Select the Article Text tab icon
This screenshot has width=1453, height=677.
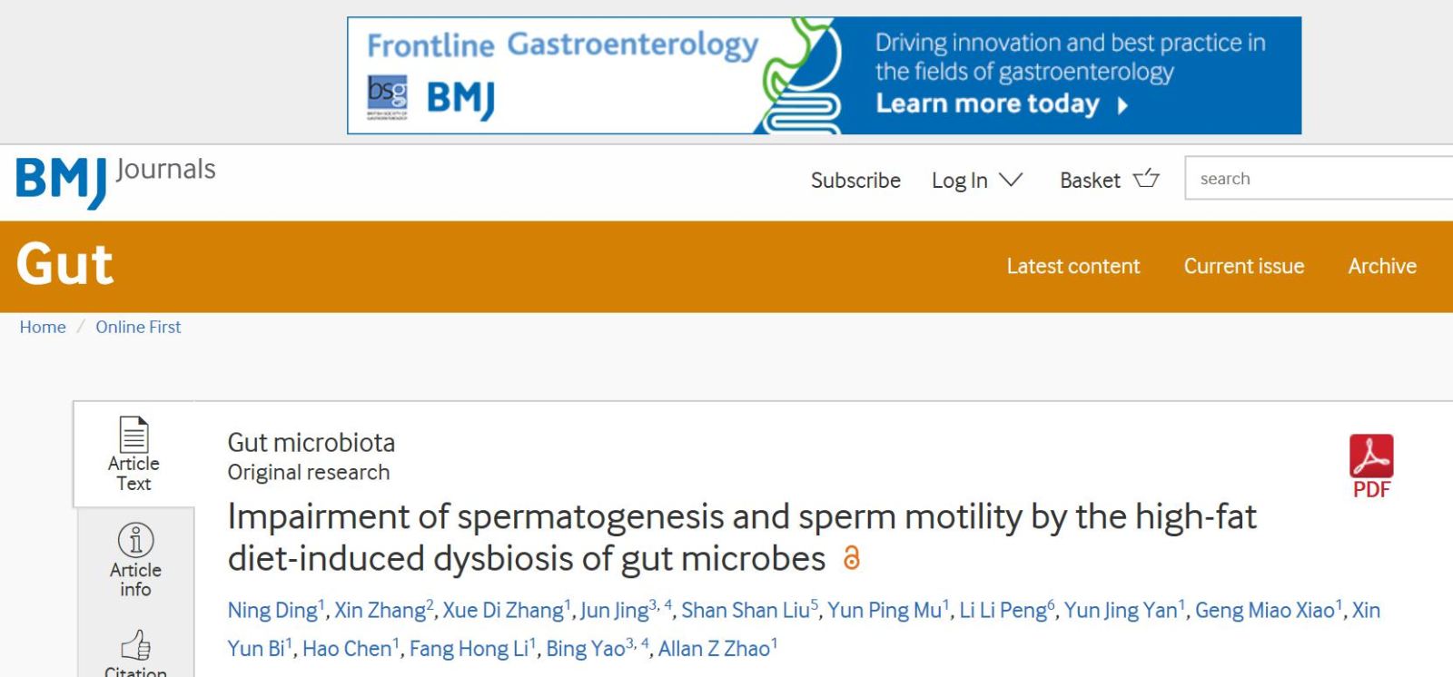(x=133, y=436)
